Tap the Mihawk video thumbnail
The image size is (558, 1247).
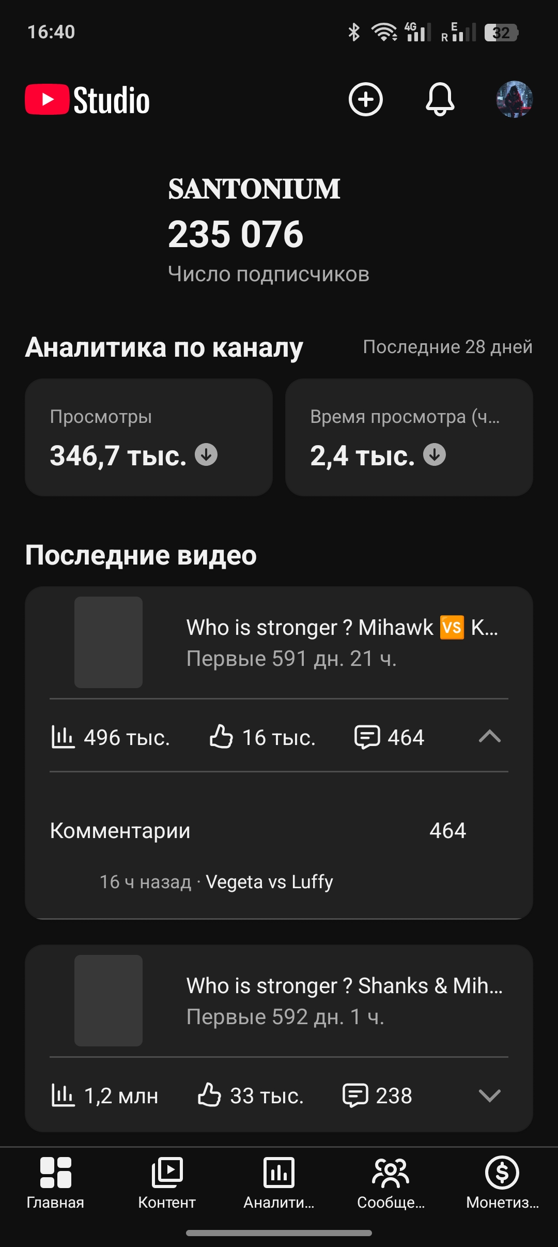(109, 642)
